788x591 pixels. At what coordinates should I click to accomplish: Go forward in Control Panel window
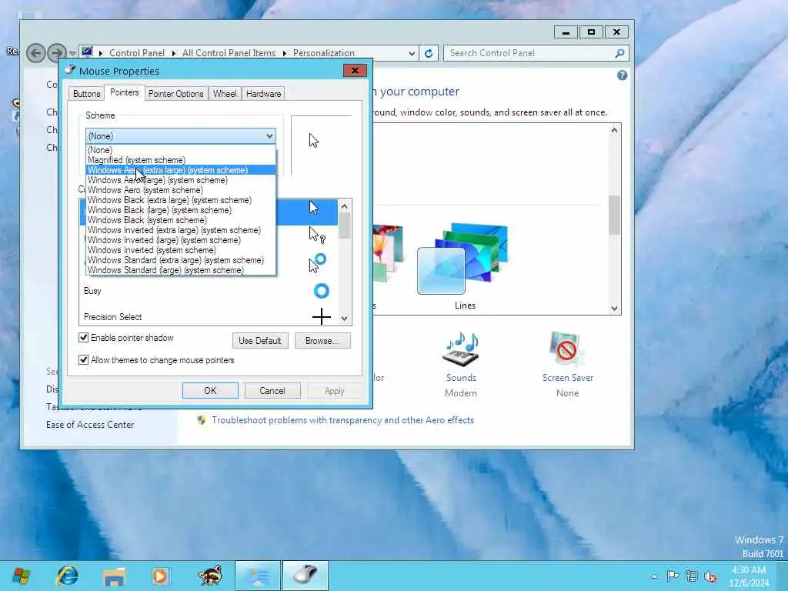pyautogui.click(x=56, y=53)
